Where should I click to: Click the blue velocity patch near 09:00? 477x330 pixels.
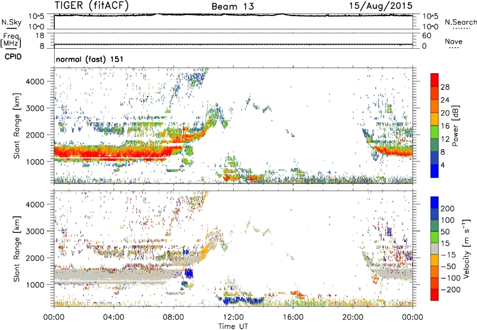click(x=189, y=273)
